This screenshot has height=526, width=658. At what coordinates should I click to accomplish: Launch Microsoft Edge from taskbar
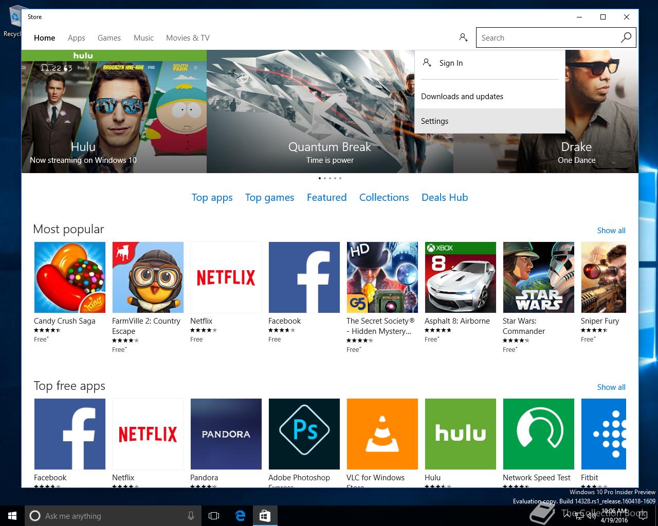point(240,516)
